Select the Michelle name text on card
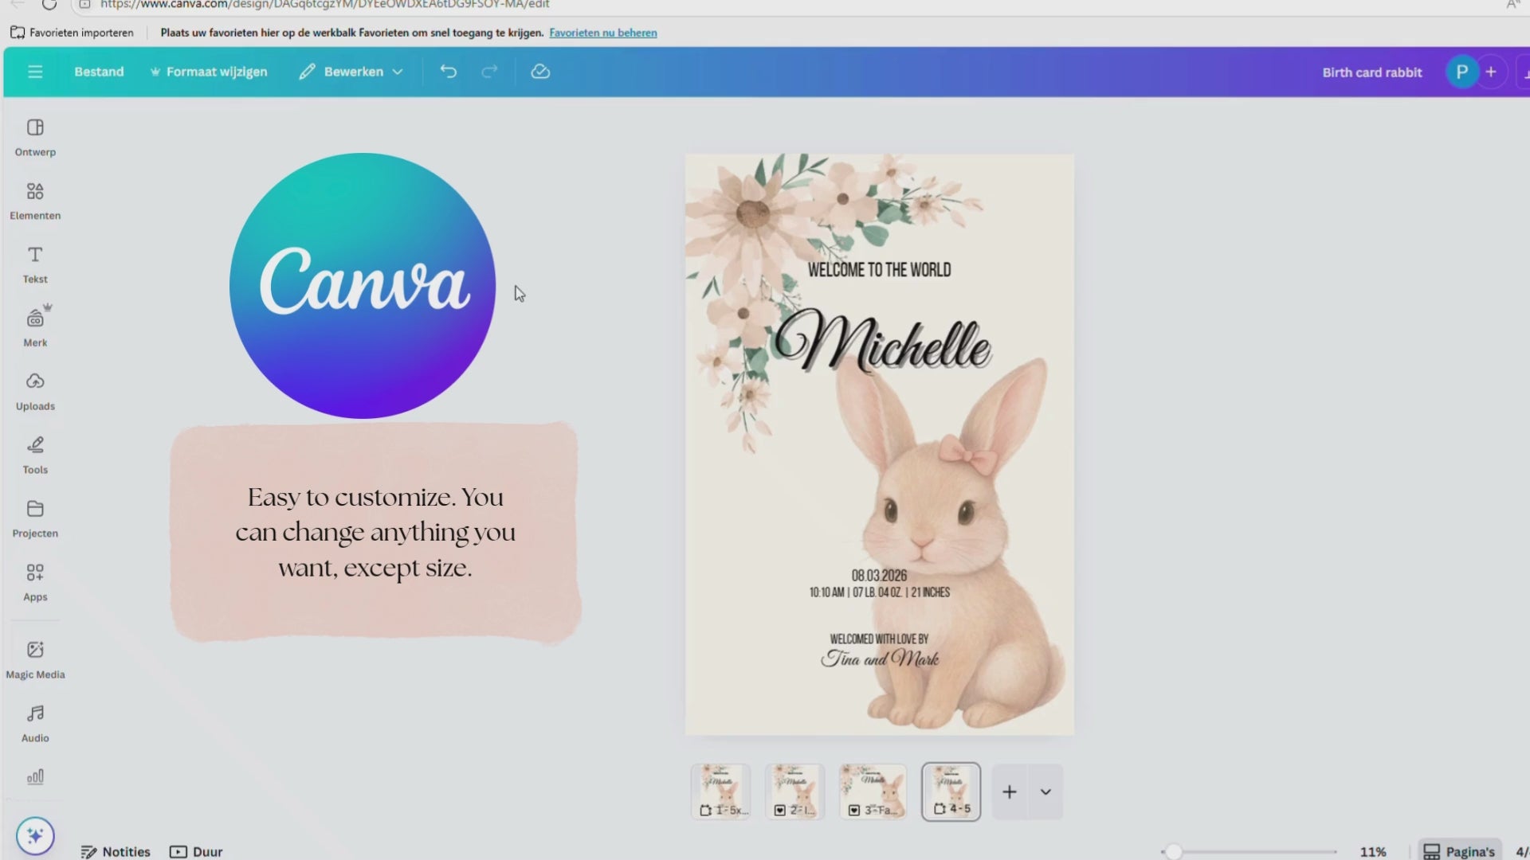 tap(881, 342)
